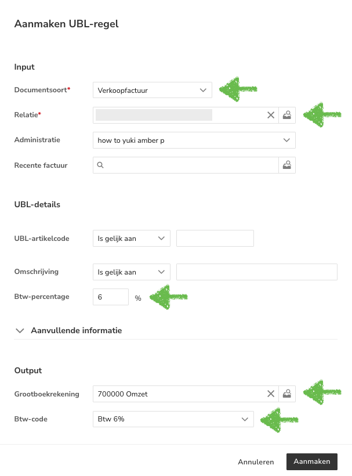This screenshot has width=352, height=476.
Task: Open Omschrijving condition dropdown
Action: coord(131,272)
